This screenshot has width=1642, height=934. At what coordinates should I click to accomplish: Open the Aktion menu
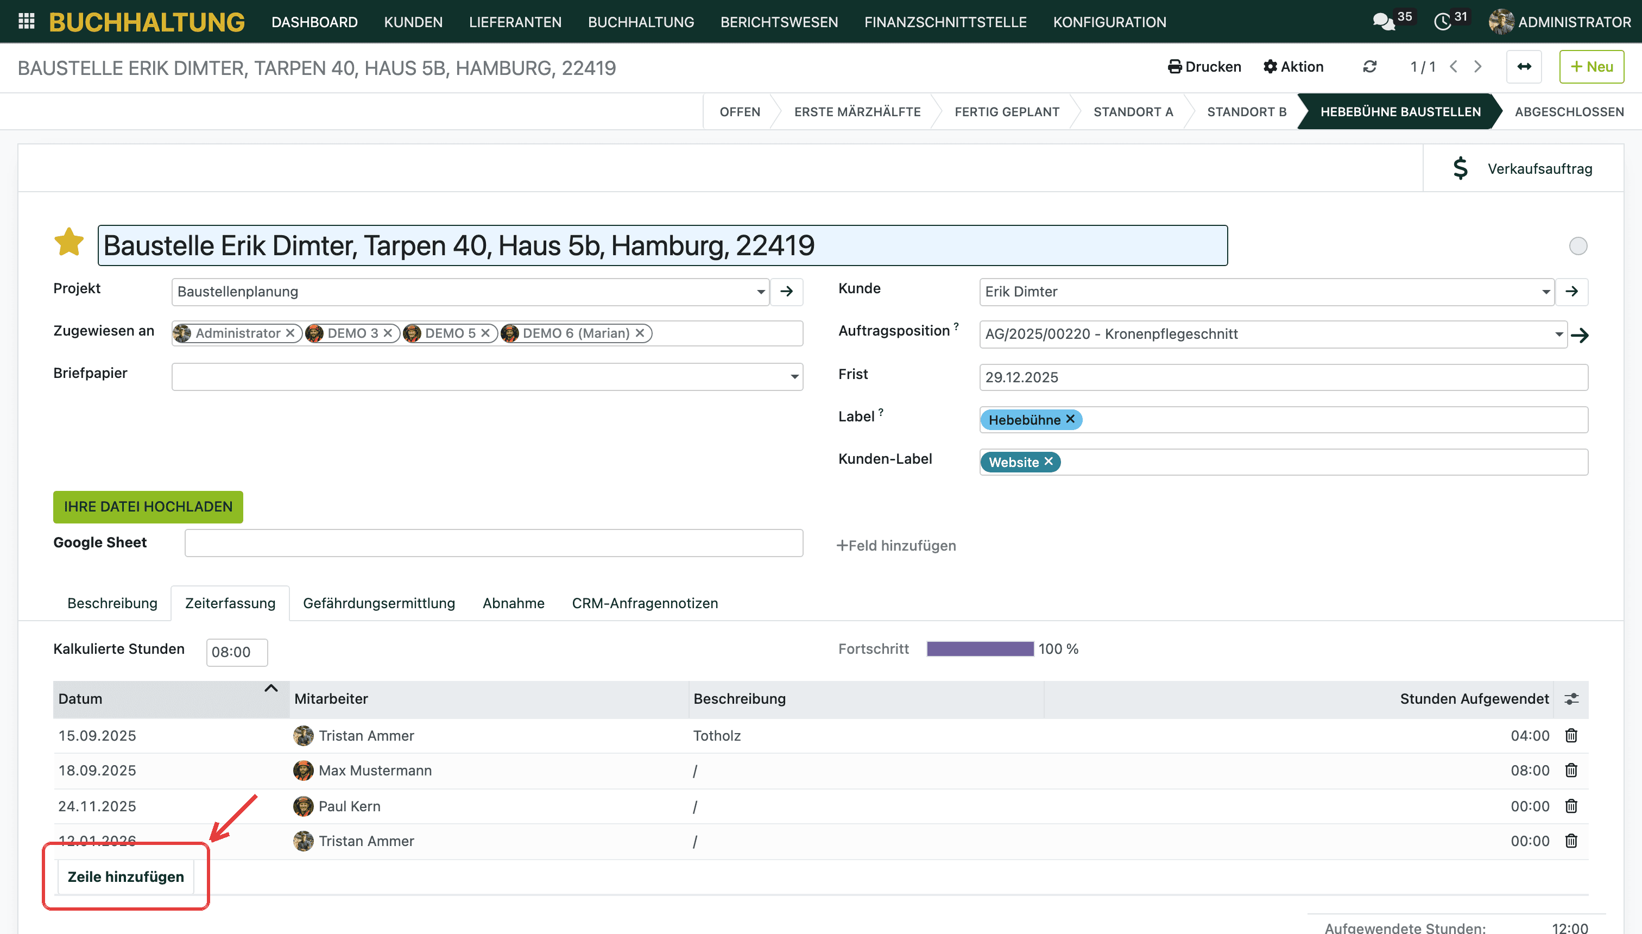(1293, 67)
